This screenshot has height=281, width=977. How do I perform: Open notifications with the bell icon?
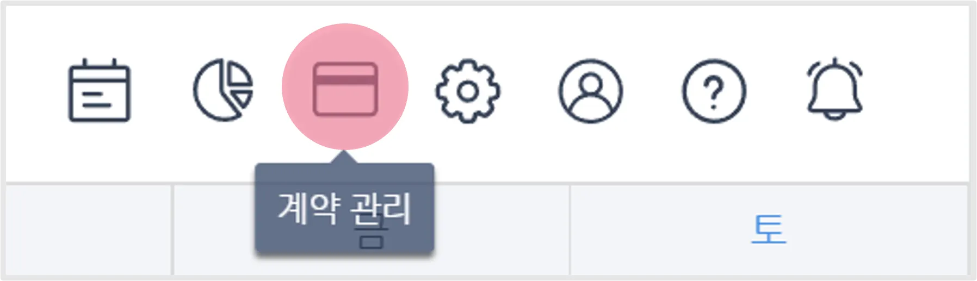(834, 89)
